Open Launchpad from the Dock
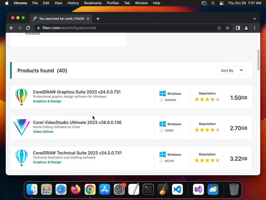 [x=46, y=189]
